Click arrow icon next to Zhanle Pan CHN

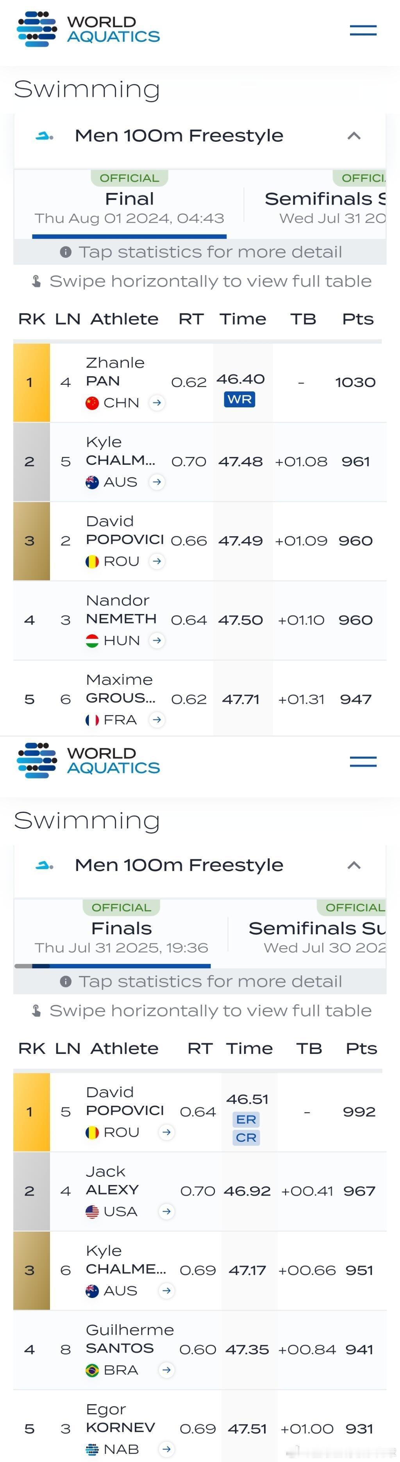(157, 402)
